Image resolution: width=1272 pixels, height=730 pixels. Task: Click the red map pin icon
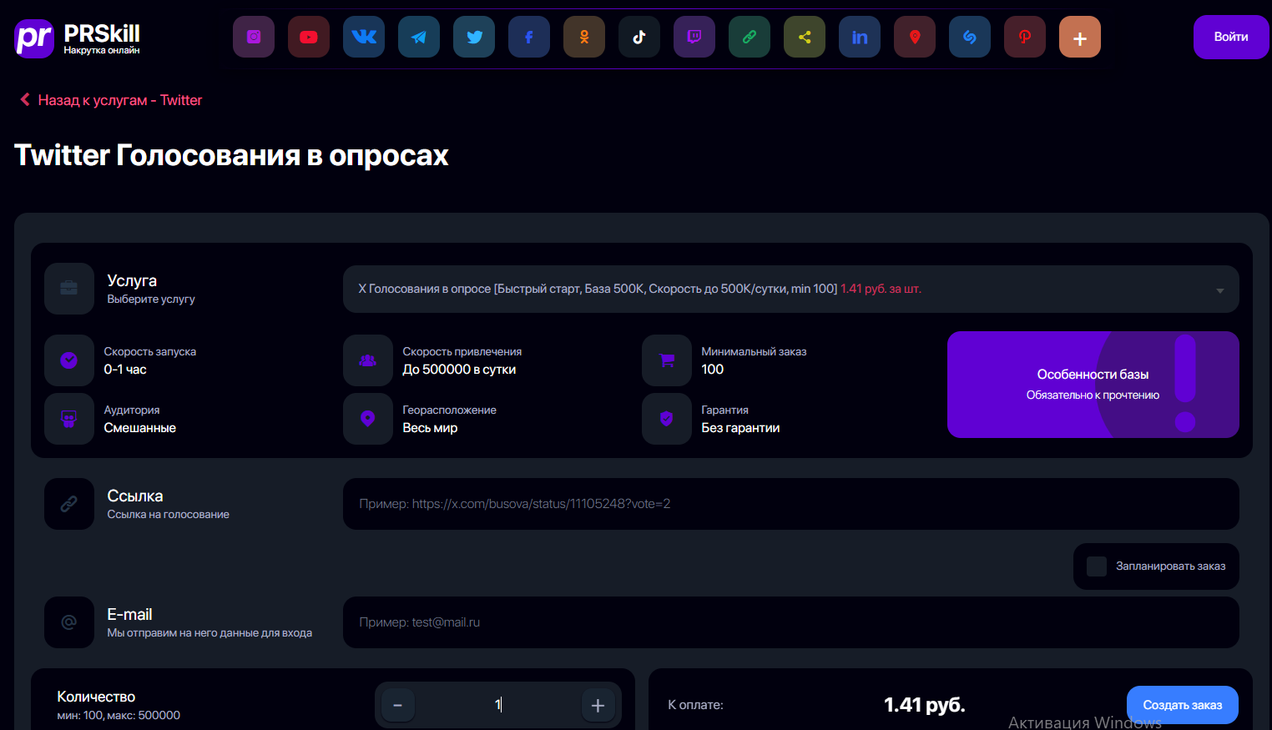pyautogui.click(x=915, y=37)
